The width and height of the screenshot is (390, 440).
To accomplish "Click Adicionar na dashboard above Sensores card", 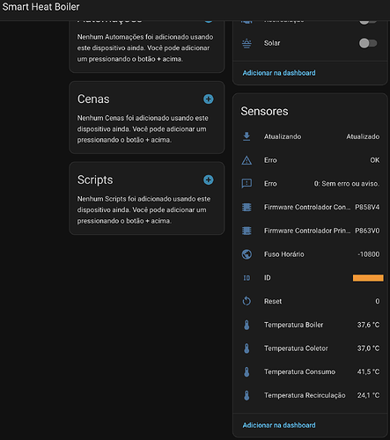I will 279,73.
